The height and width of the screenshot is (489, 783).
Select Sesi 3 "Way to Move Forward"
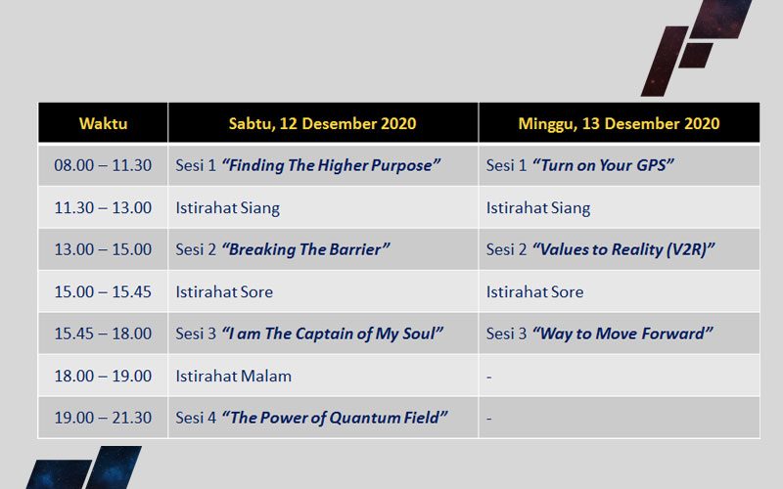point(599,333)
